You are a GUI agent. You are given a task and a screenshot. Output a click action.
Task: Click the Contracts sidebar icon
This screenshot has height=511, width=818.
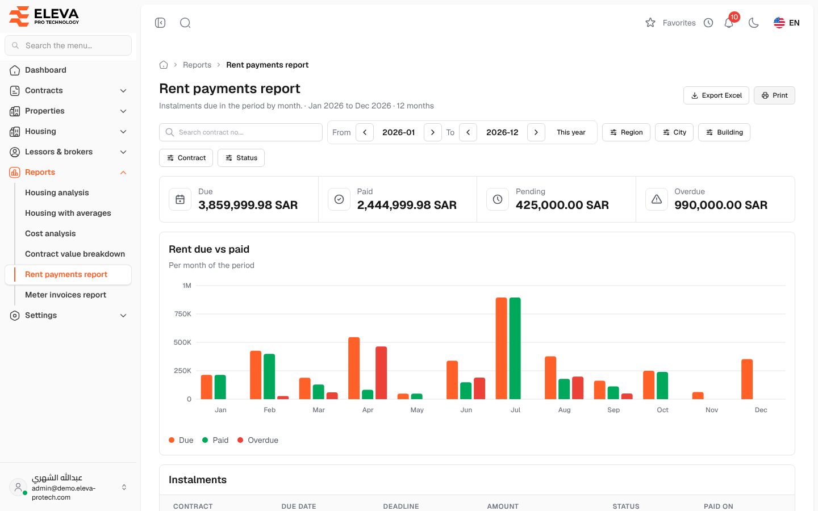(x=15, y=91)
